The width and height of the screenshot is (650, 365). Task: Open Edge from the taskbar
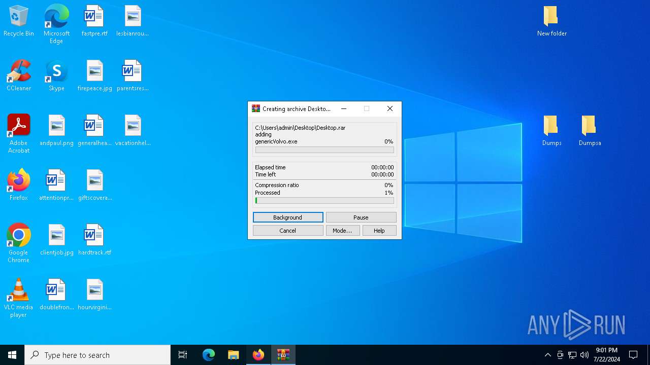tap(209, 355)
